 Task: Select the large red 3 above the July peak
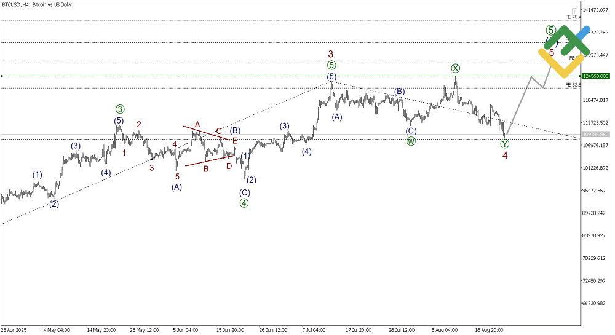(x=331, y=54)
